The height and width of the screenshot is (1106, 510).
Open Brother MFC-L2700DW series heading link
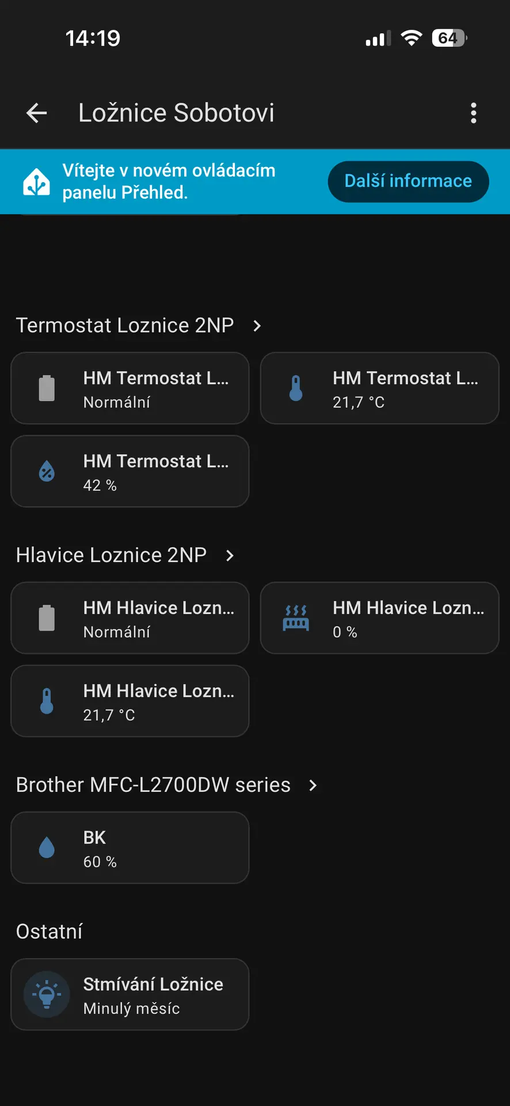coord(153,785)
